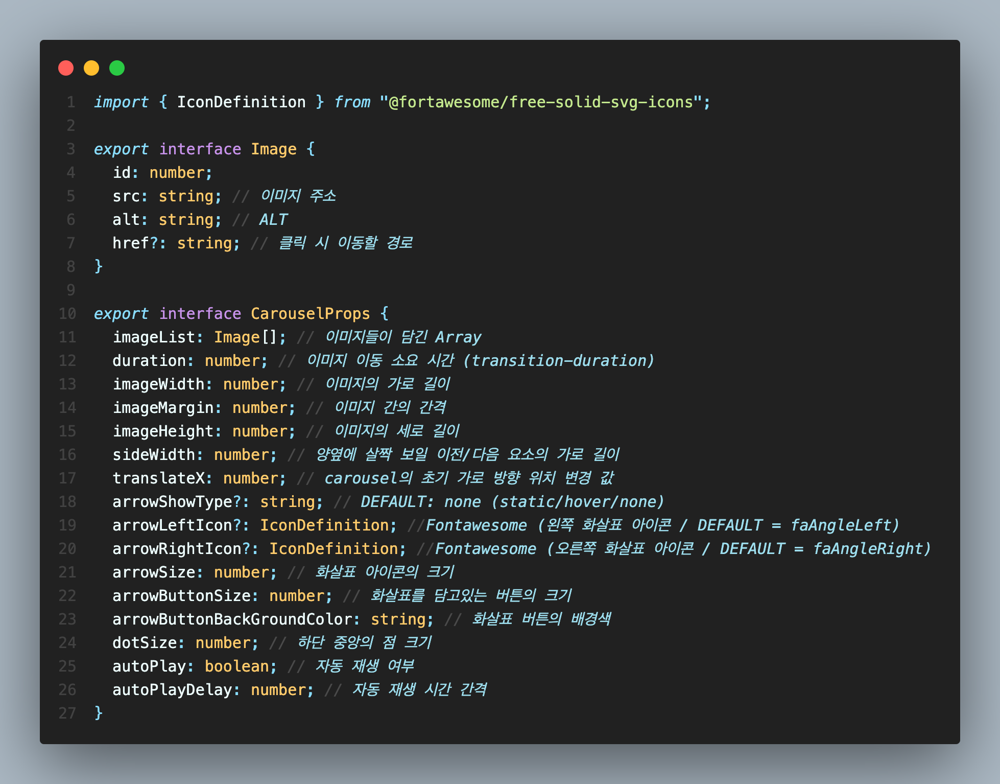Screen dimensions: 1000x784
Task: Click the faAngleRight text in the comment
Action: tap(868, 549)
